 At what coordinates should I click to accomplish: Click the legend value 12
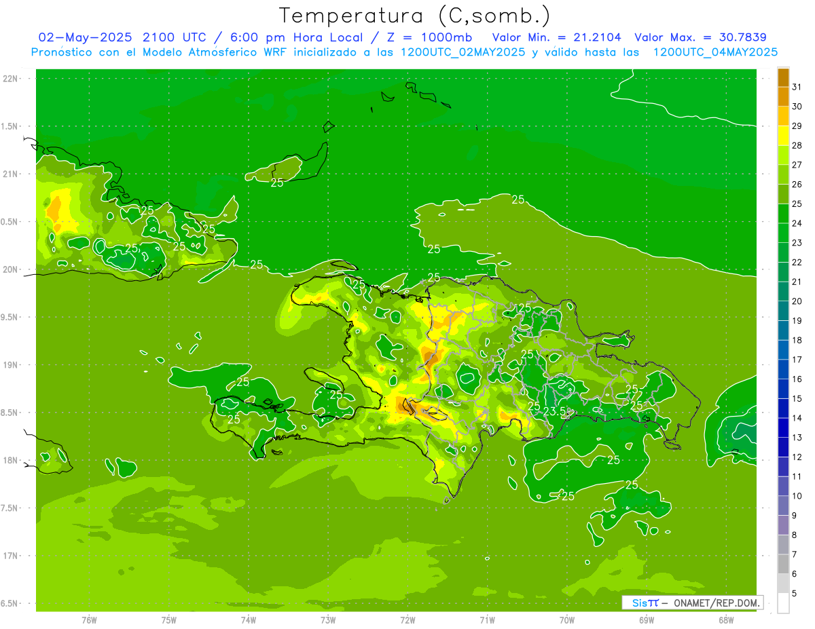(x=797, y=457)
